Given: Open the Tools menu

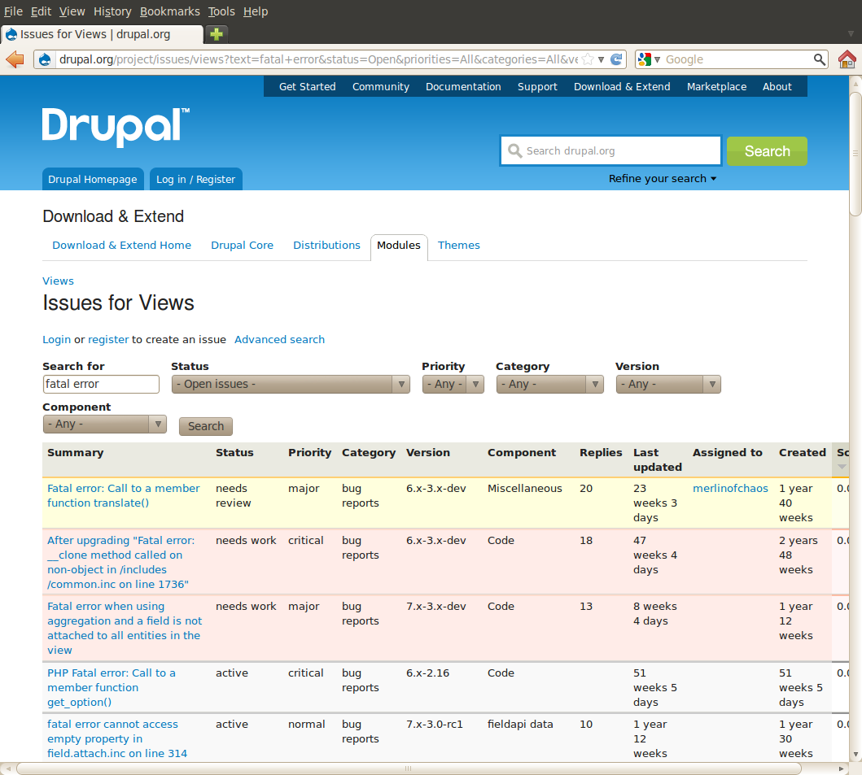Looking at the screenshot, I should 221,11.
